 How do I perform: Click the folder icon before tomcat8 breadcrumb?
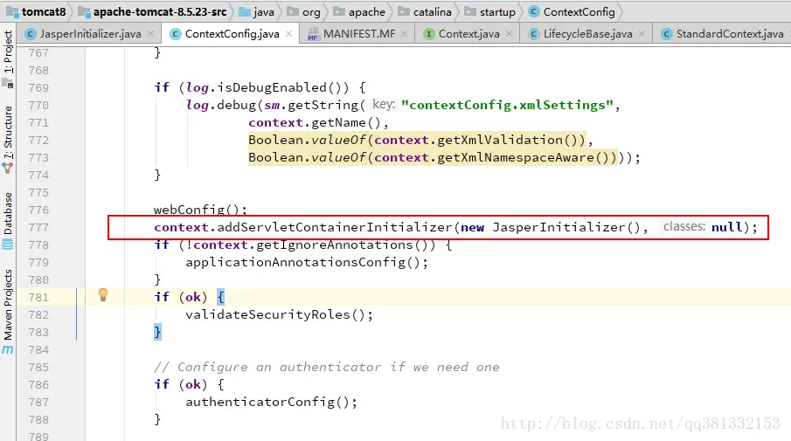(x=12, y=11)
